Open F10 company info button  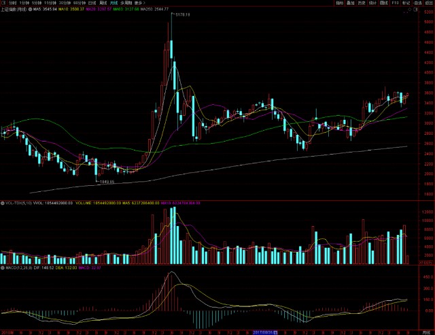(395, 3)
